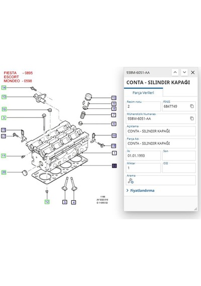Click the Açıklama field
Image resolution: width=201 pixels, height=286 pixels.
click(161, 131)
